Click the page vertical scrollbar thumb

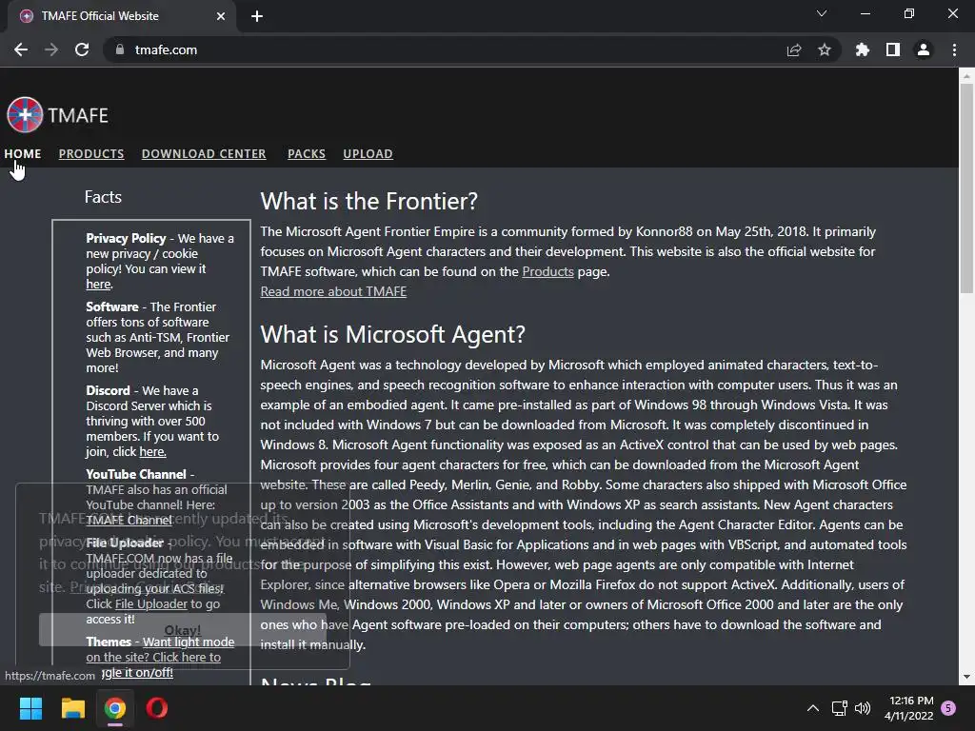point(966,187)
